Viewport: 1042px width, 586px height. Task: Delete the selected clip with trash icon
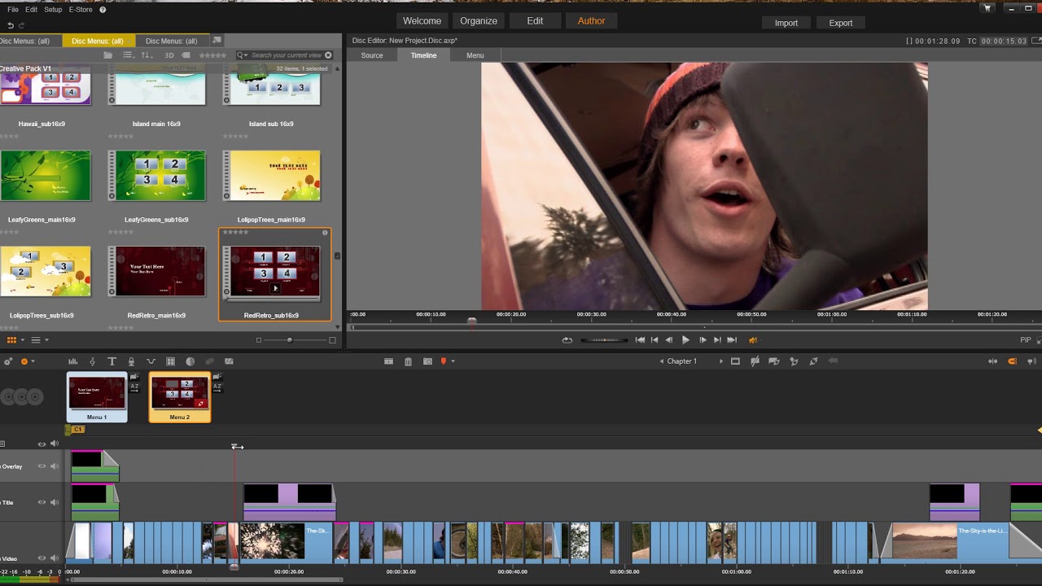tap(408, 361)
